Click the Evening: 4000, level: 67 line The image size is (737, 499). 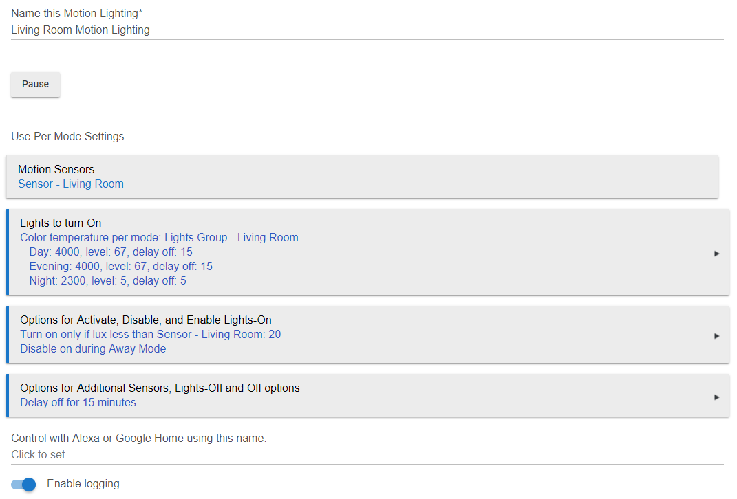coord(121,267)
